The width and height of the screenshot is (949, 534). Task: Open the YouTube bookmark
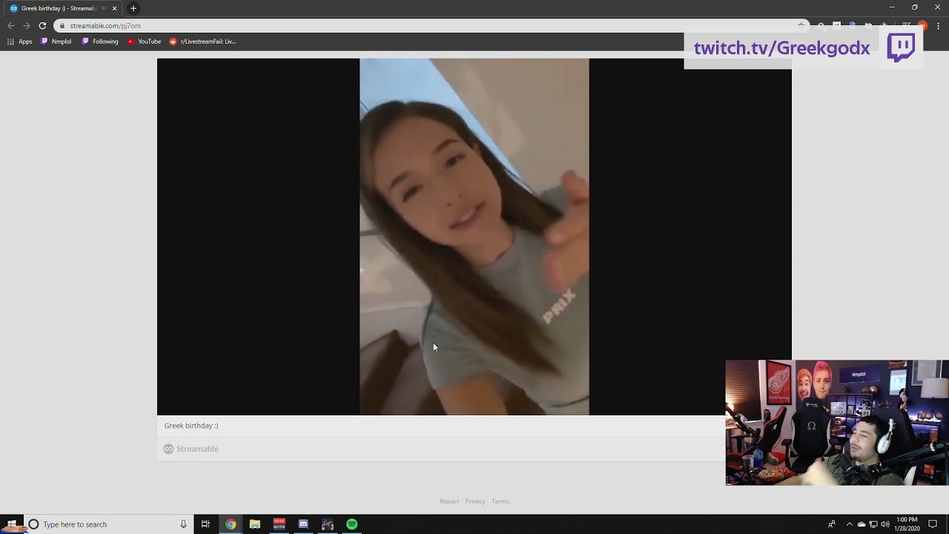click(x=144, y=42)
